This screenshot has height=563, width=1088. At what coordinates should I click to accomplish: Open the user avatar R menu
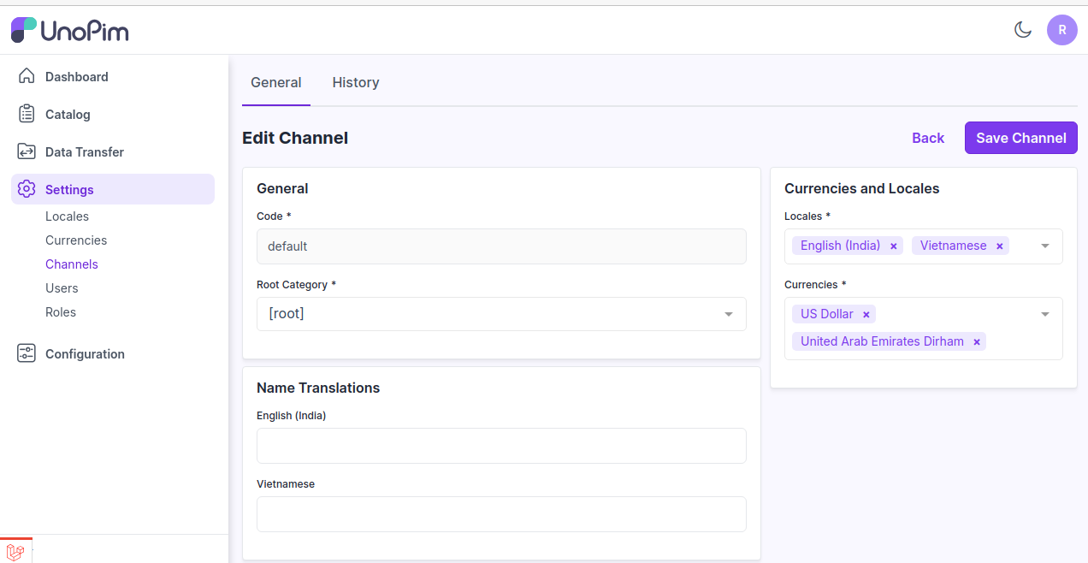point(1061,30)
